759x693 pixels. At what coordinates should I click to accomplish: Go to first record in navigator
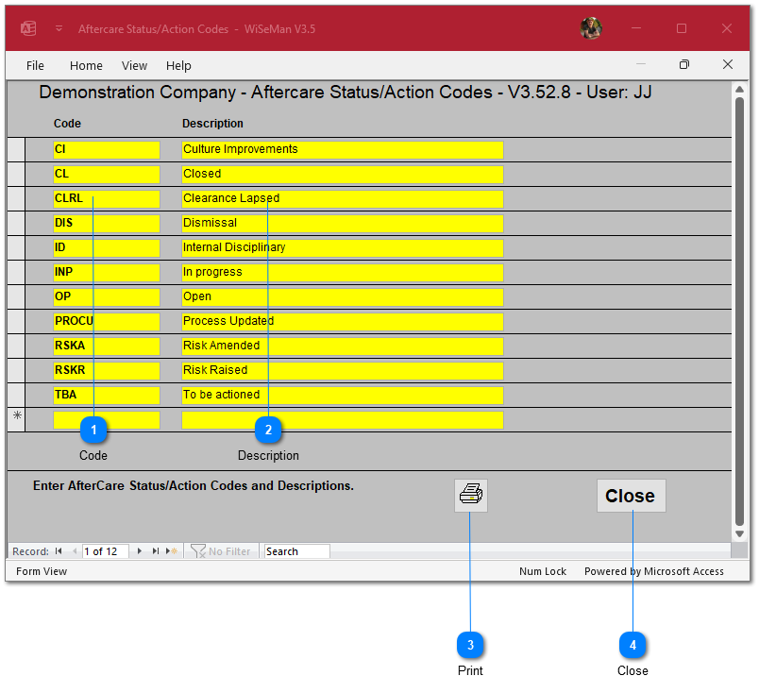pos(59,551)
